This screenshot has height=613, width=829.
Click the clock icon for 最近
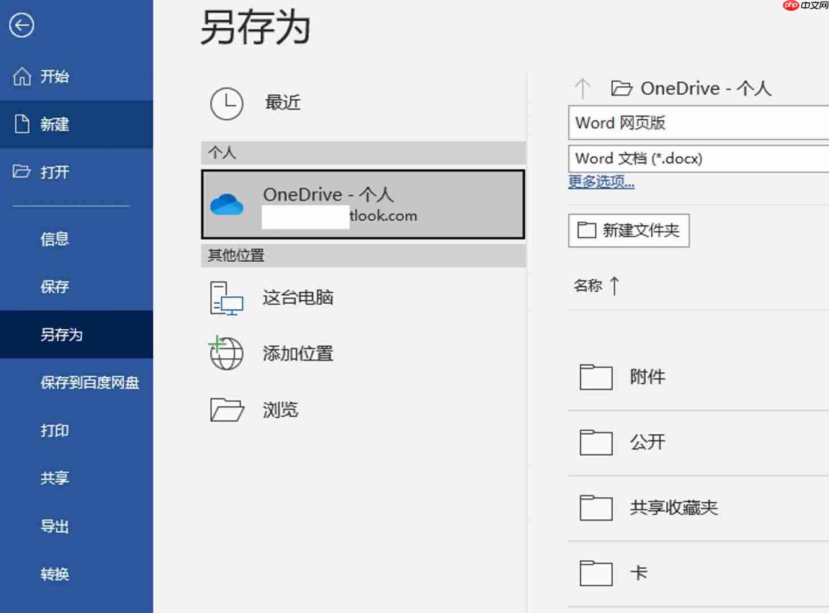(x=227, y=103)
